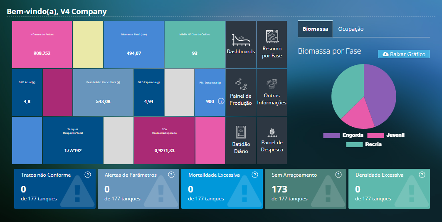This screenshot has width=442, height=222.
Task: Click help icon on Mortalidade Excessiva card
Action: click(255, 175)
